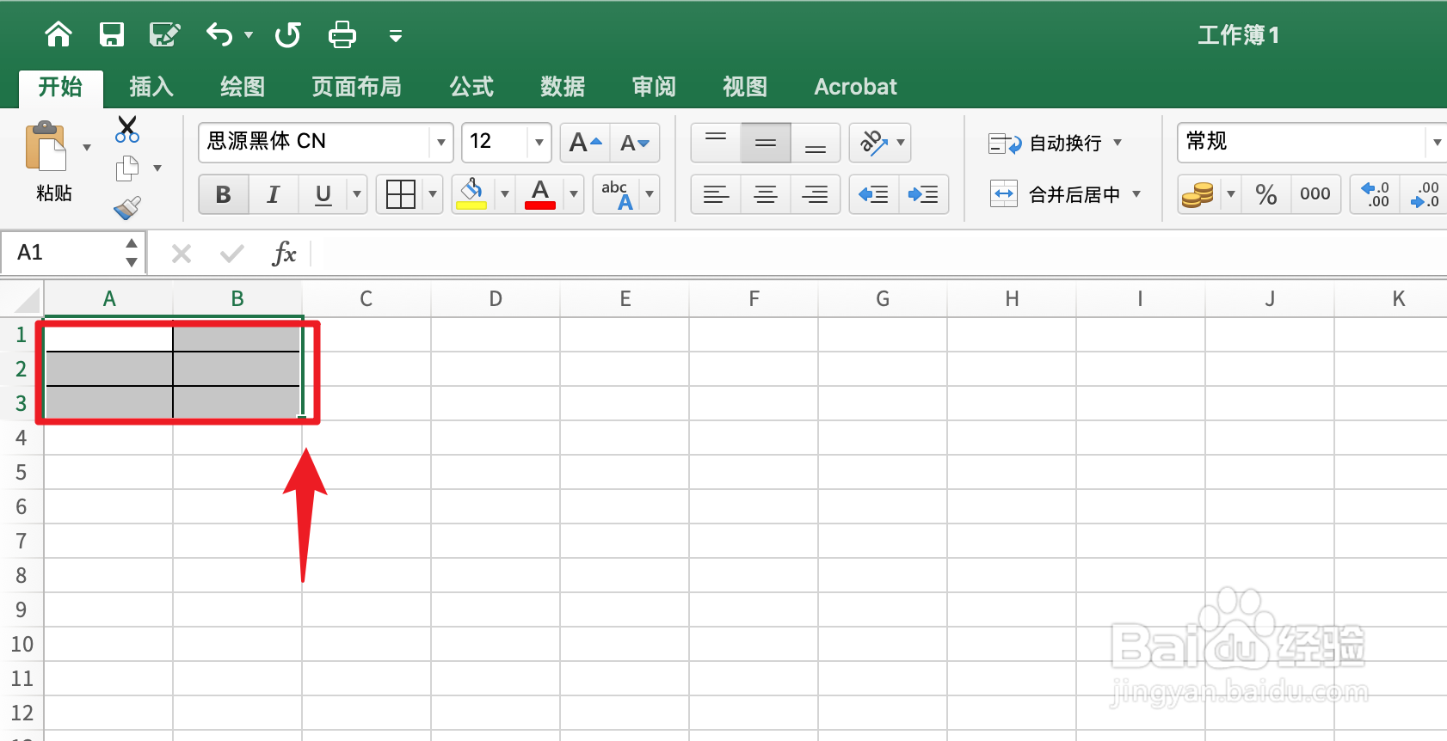1447x741 pixels.
Task: Open the text orientation tool
Action: pyautogui.click(x=874, y=143)
